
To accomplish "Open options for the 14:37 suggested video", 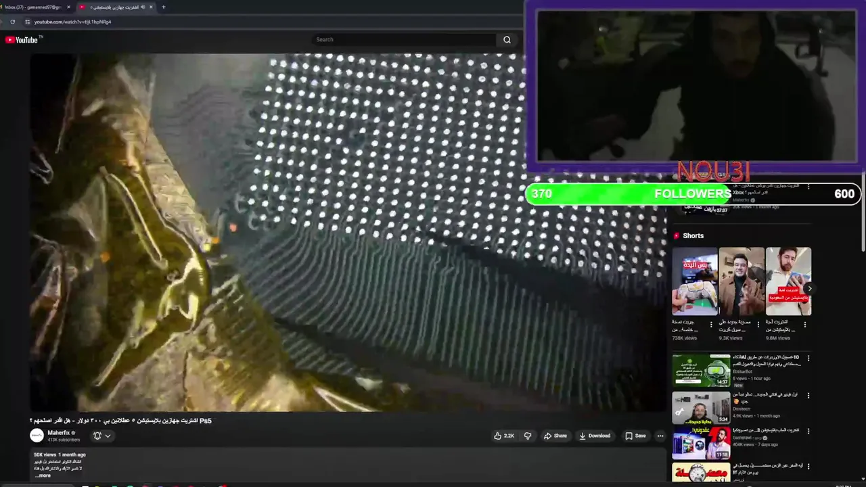I will [808, 358].
